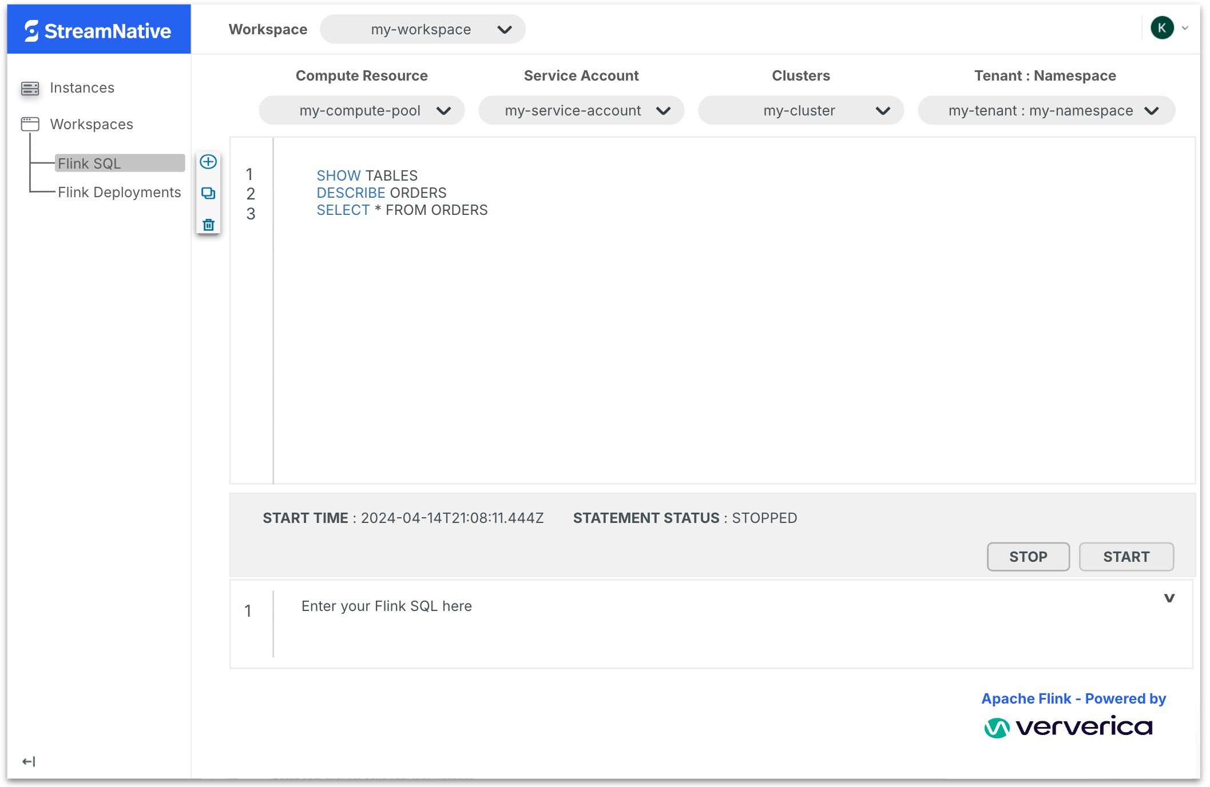Image resolution: width=1210 pixels, height=787 pixels.
Task: Open the my-tenant : my-namespace dropdown
Action: pos(1046,110)
